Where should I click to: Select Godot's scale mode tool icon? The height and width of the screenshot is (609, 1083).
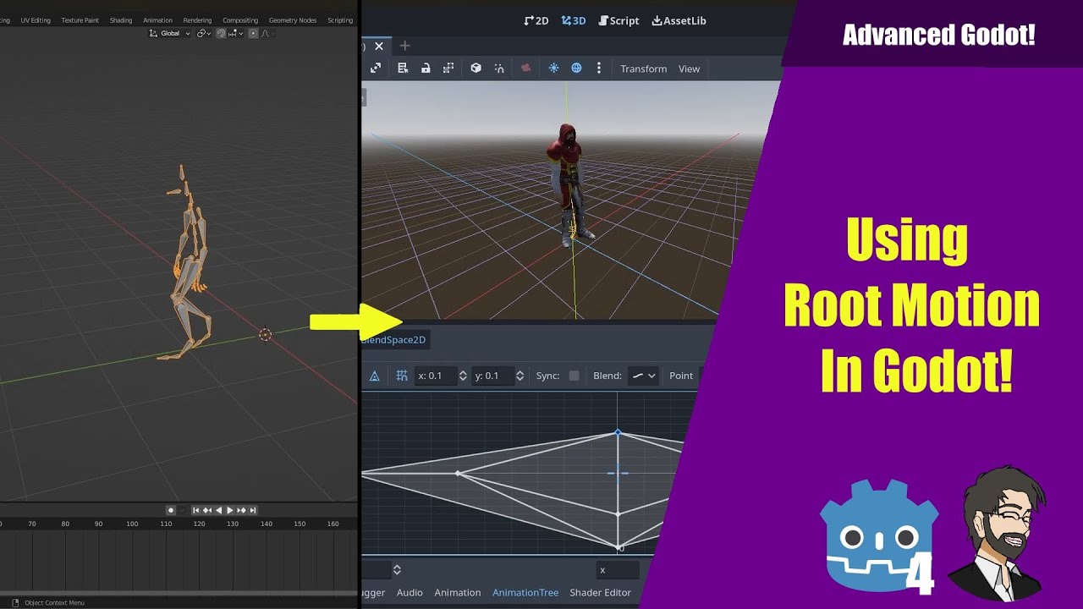point(376,69)
